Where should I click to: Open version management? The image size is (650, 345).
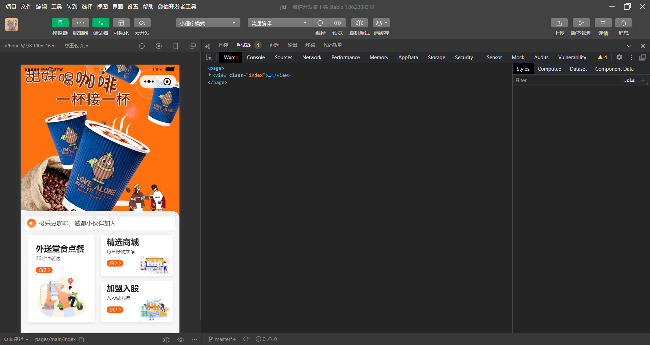click(x=581, y=23)
